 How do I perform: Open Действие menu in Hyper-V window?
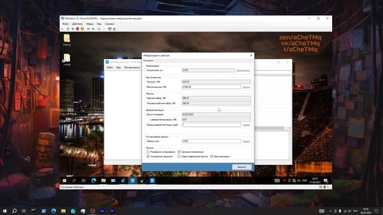tap(77, 24)
